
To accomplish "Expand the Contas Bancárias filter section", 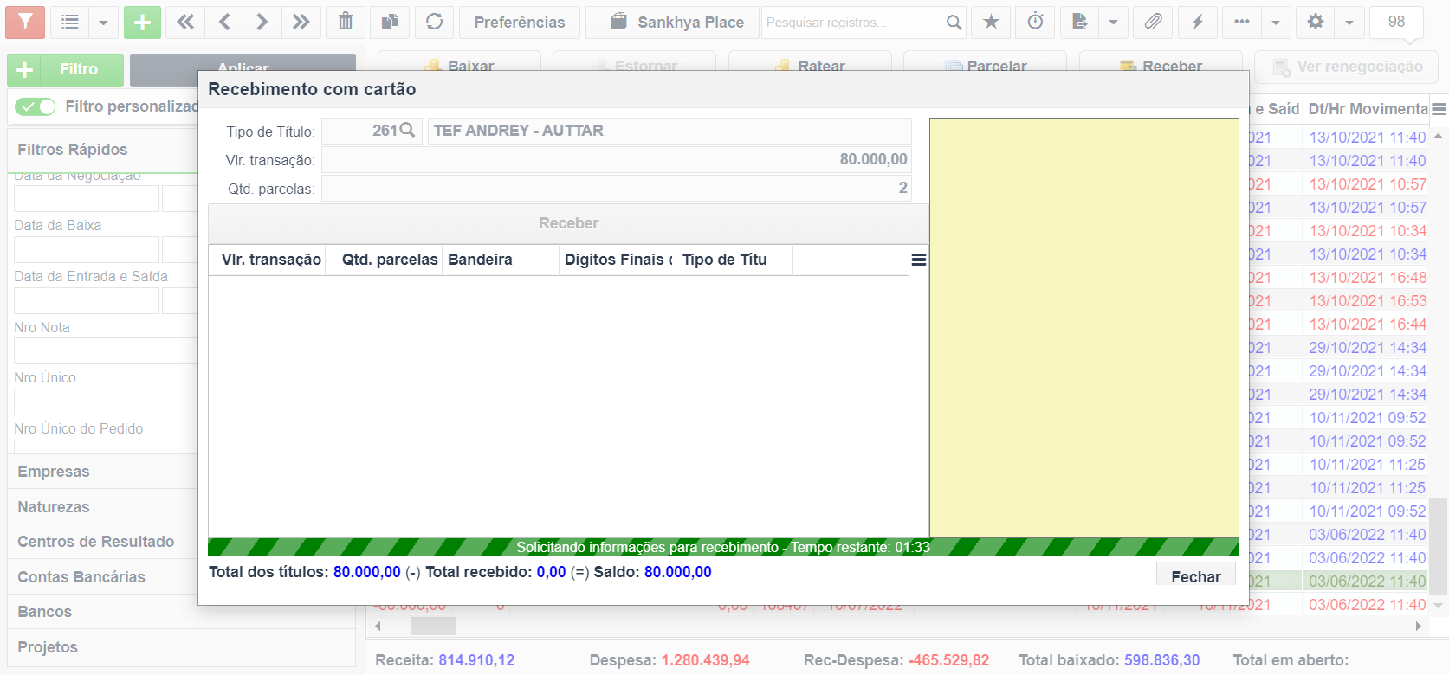I will point(104,577).
